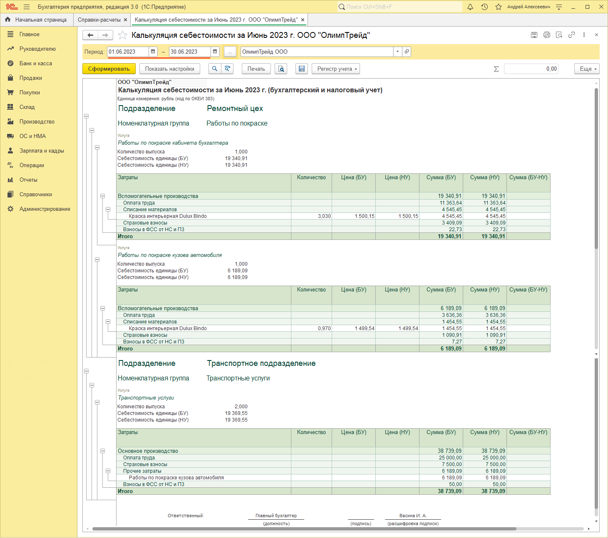608x538 pixels.
Task: Save report using floppy icon near title
Action: click(534, 35)
